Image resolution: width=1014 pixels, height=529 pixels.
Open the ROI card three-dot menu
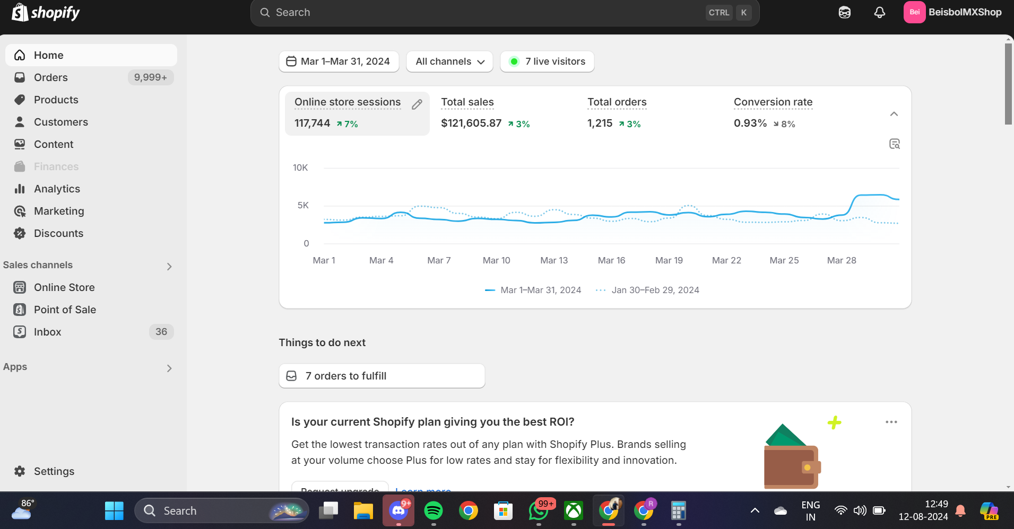(x=891, y=422)
